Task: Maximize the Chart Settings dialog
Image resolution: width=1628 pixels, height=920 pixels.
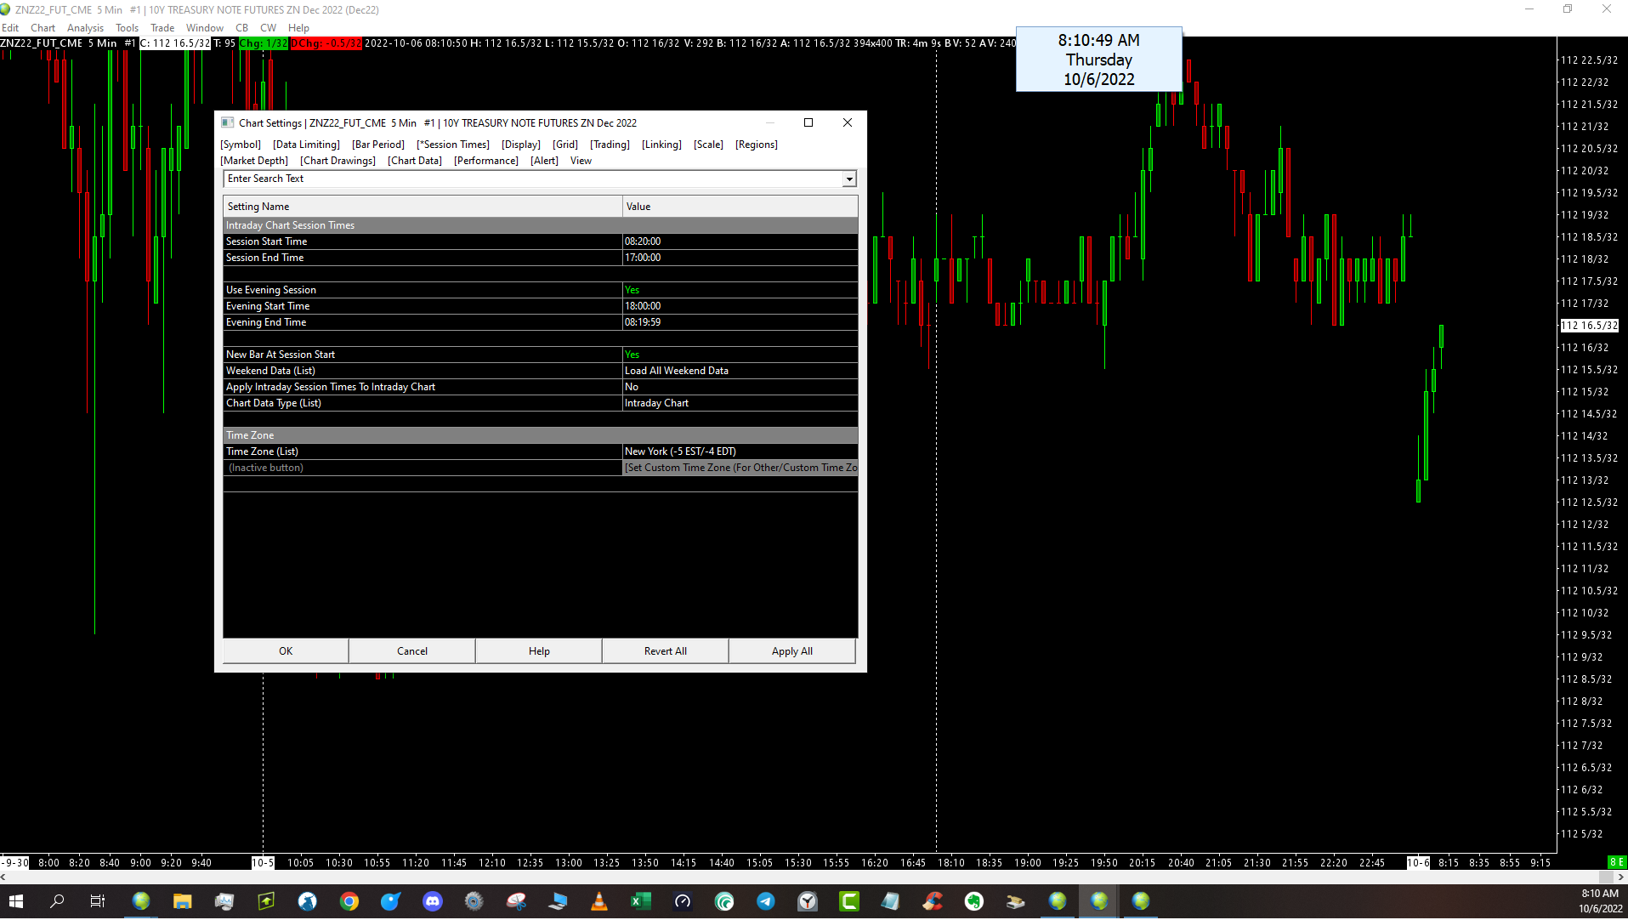Action: tap(808, 122)
